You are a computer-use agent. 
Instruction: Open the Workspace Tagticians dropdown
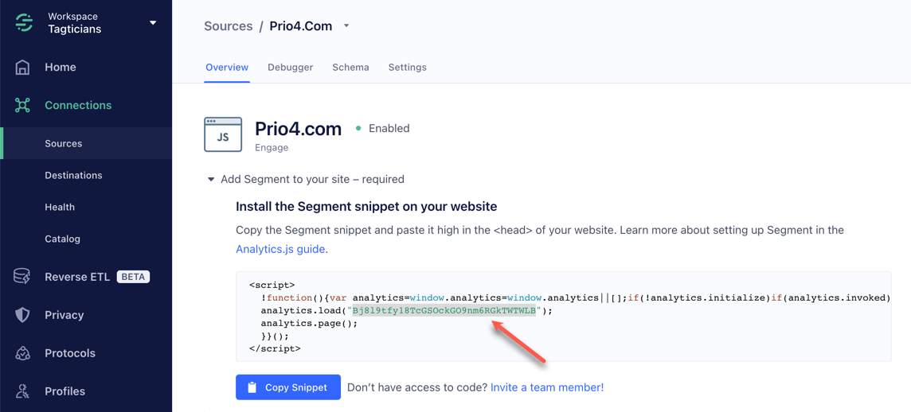click(153, 23)
